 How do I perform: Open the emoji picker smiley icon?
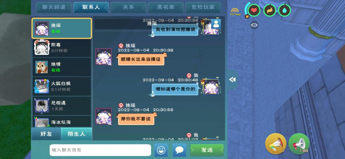(x=161, y=150)
